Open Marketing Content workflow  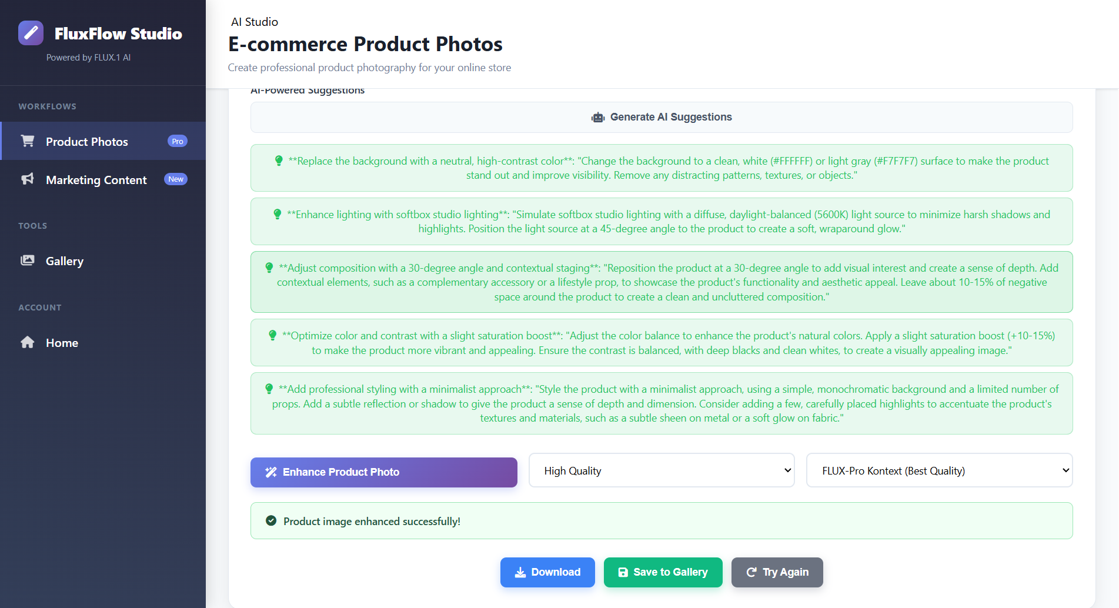96,180
